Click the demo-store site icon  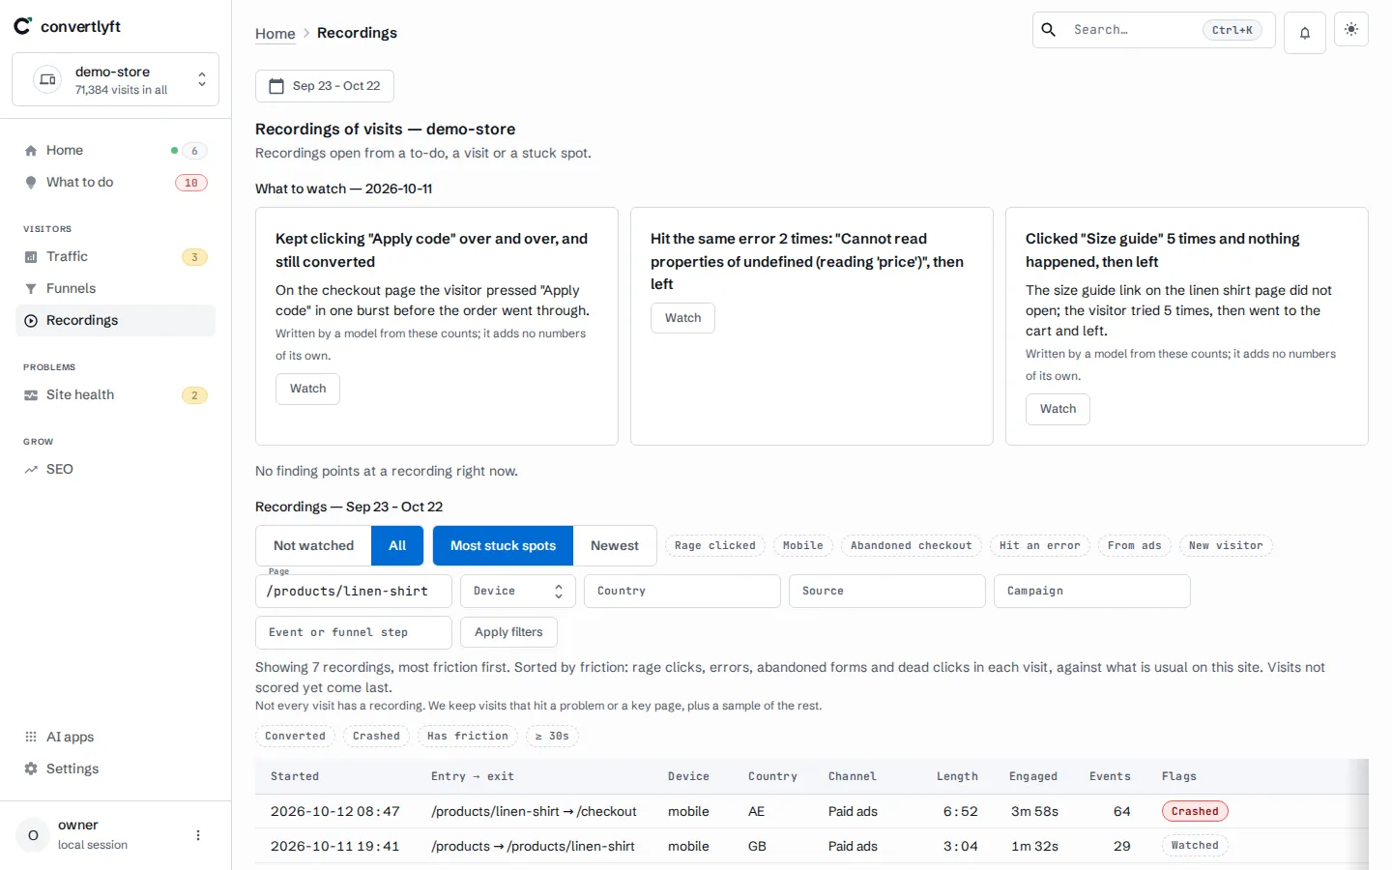(x=47, y=79)
